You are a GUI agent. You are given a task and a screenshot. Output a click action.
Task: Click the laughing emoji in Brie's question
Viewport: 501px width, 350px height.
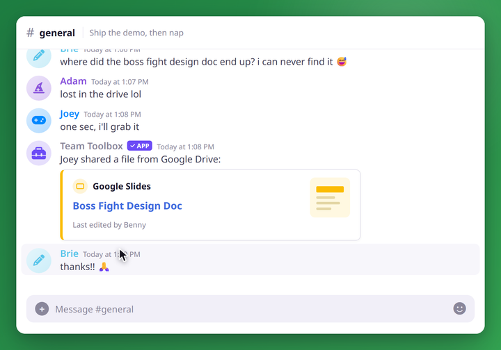342,62
